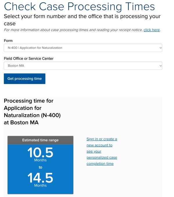This screenshot has width=174, height=197.
Task: Click the chevron arrow in the Boston MA dropdown
Action: point(160,66)
